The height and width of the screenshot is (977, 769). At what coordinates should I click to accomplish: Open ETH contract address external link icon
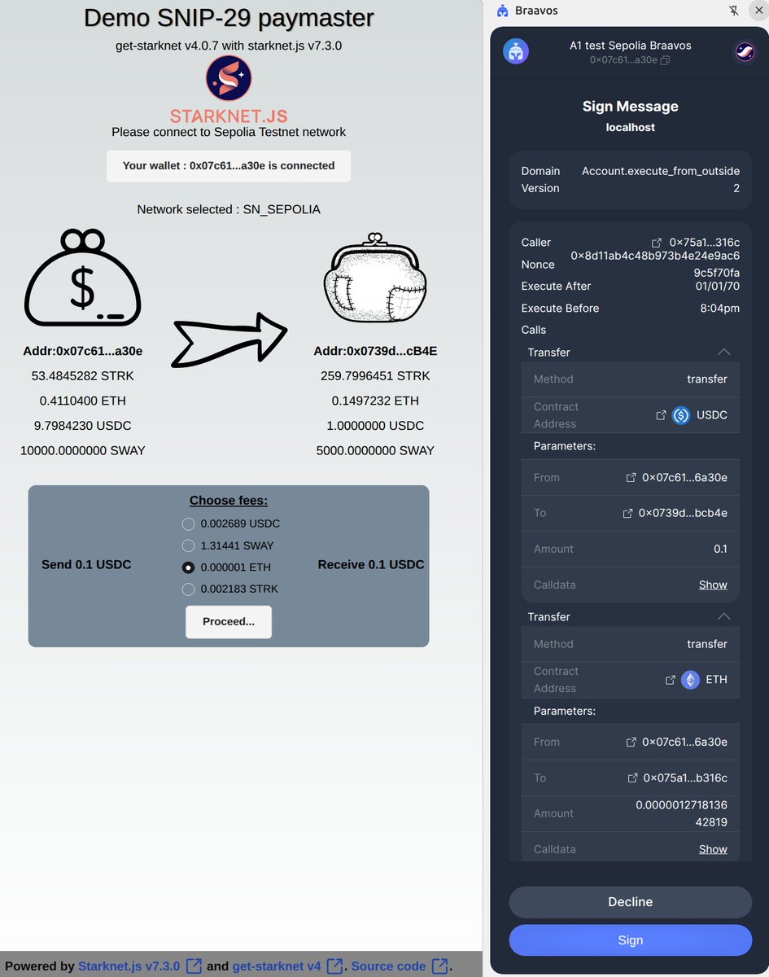(x=671, y=680)
